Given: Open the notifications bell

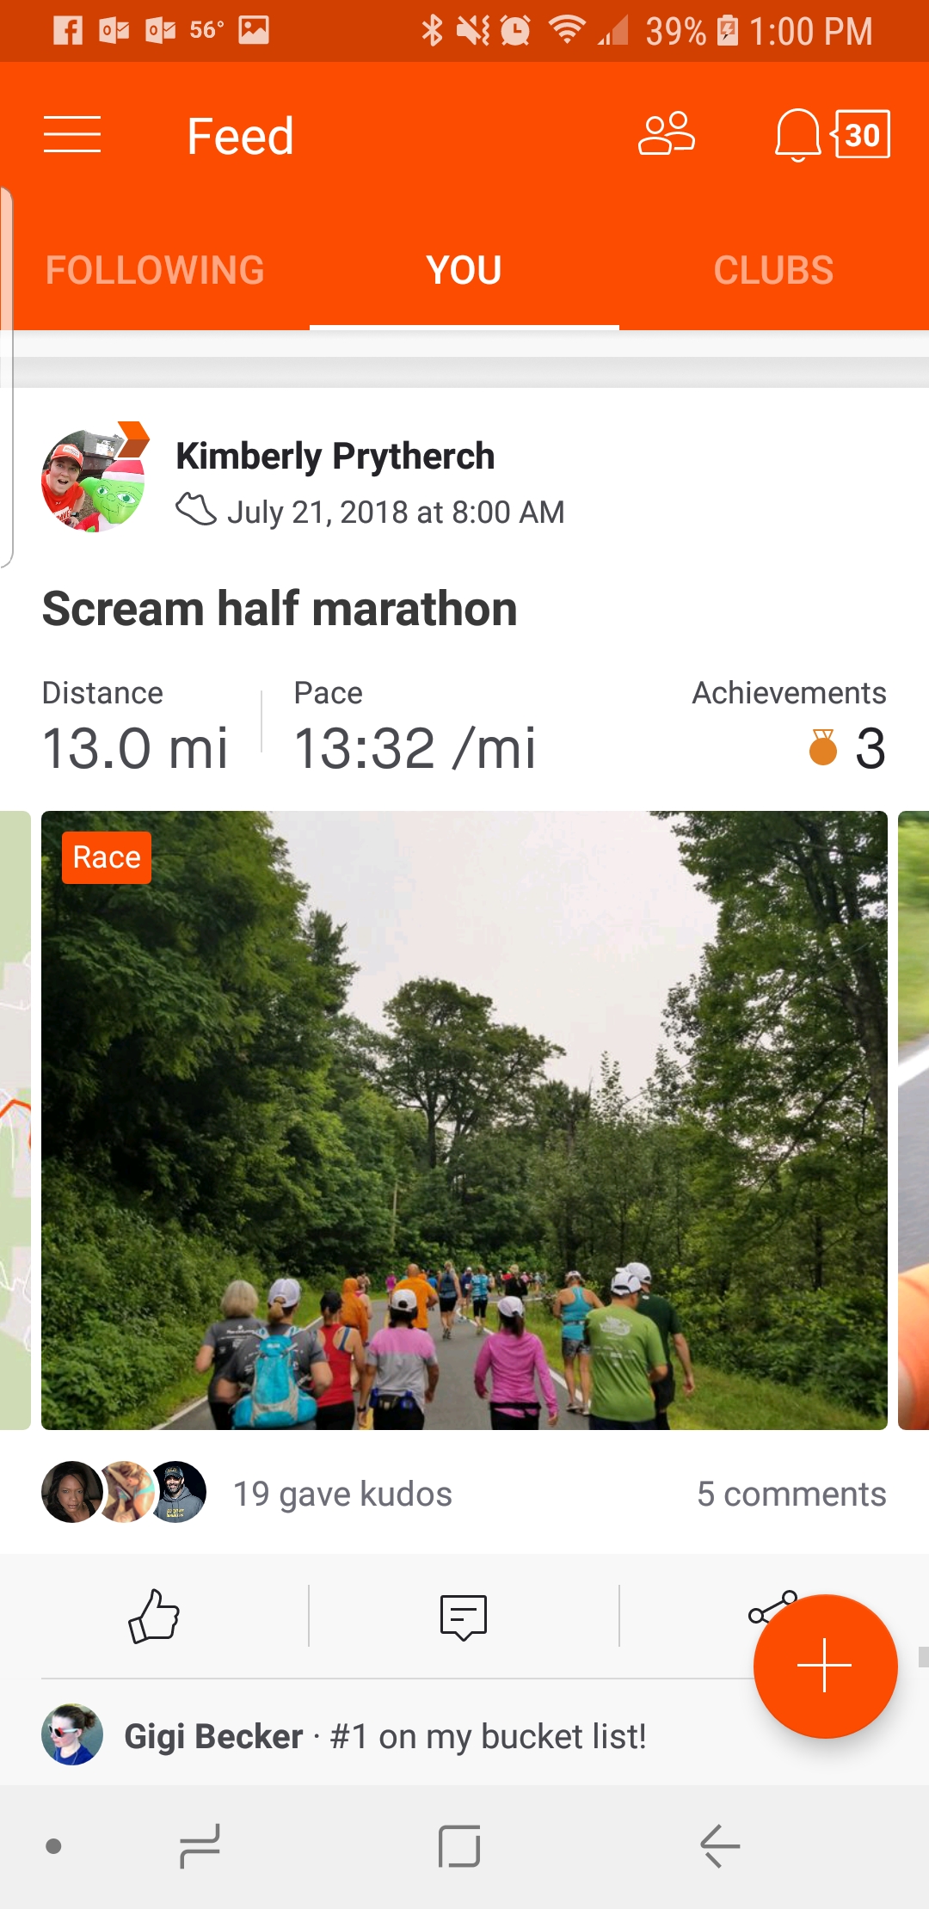Looking at the screenshot, I should coord(797,135).
